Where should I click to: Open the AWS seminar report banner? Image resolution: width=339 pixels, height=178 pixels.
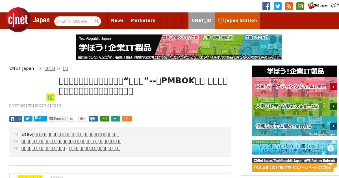point(295,165)
